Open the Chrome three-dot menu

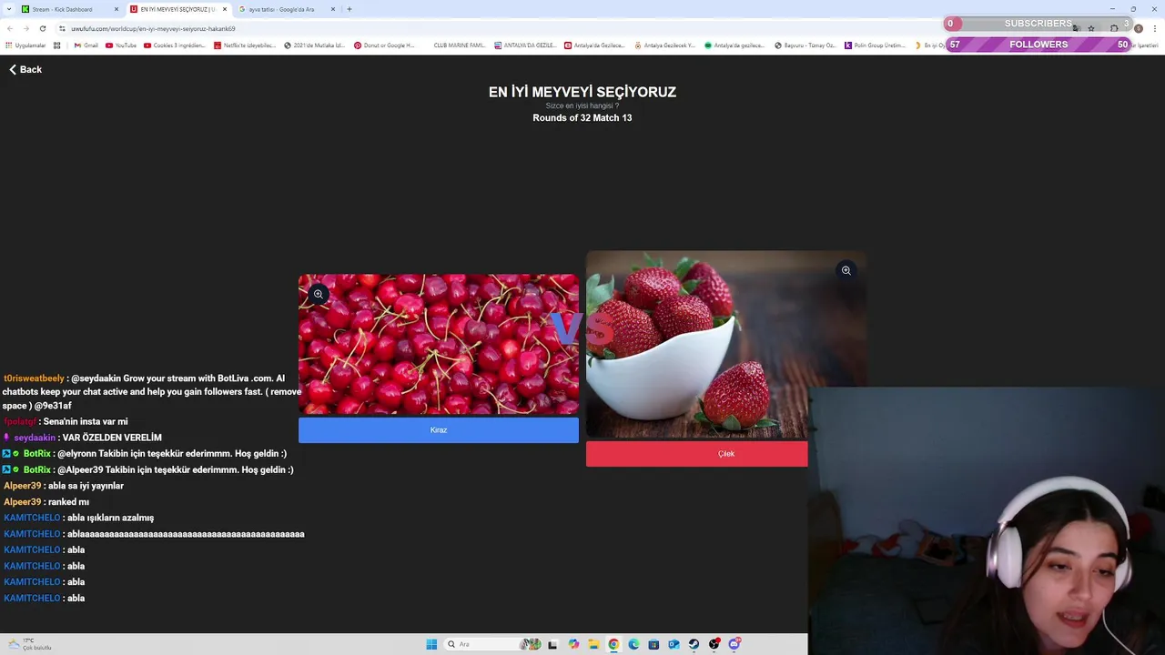1155,28
